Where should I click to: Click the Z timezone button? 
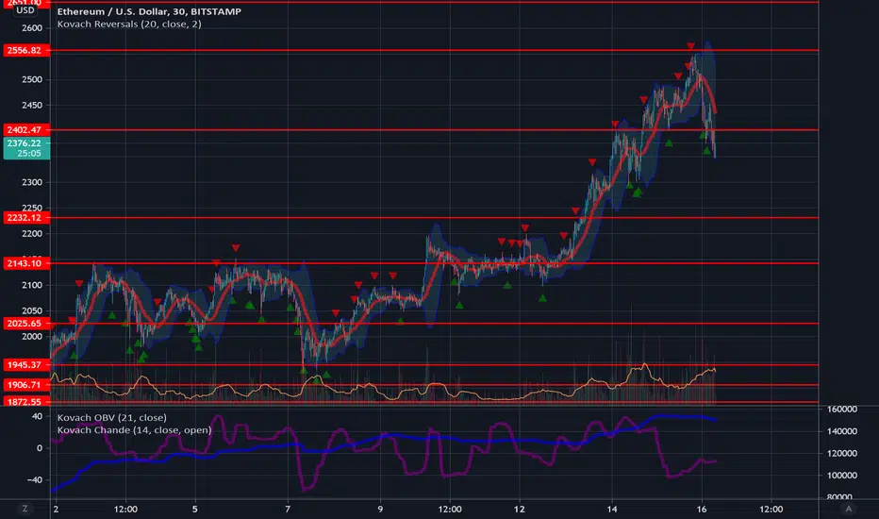pyautogui.click(x=25, y=509)
